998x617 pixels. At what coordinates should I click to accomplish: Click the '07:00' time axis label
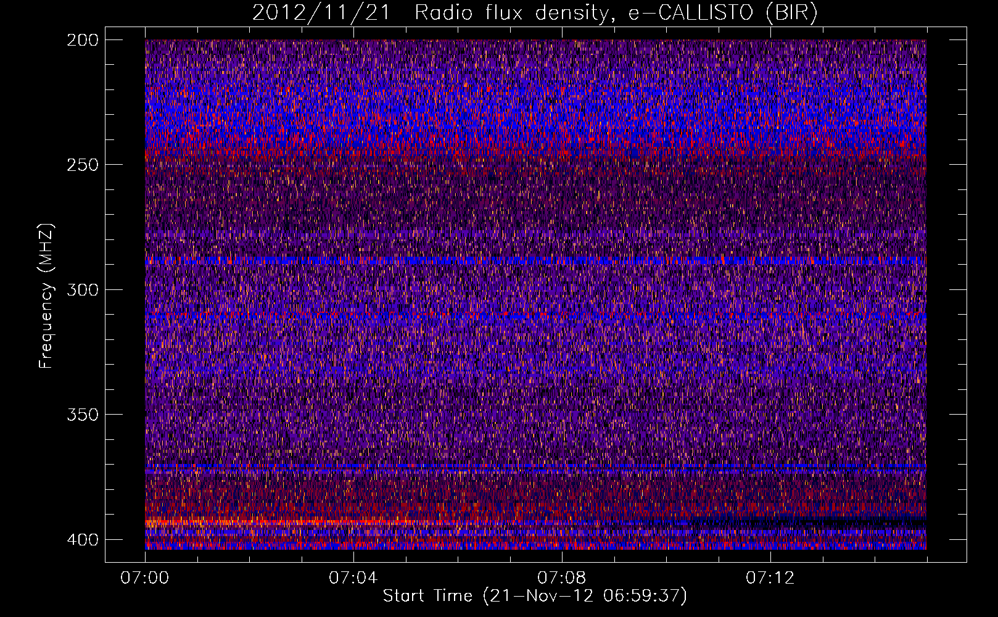pos(145,578)
